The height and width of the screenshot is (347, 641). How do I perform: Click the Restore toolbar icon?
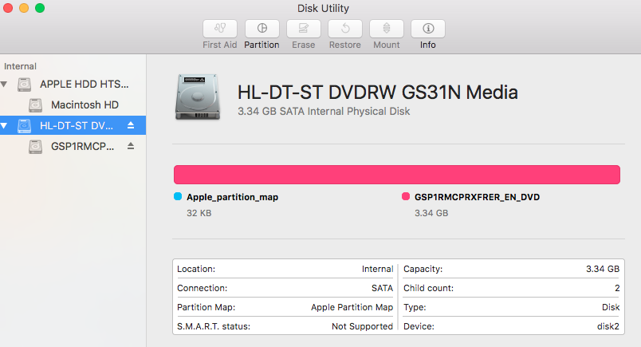pyautogui.click(x=345, y=28)
